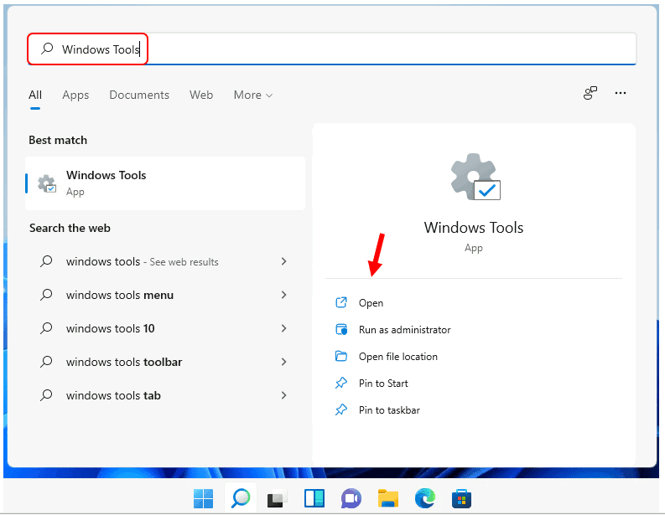The height and width of the screenshot is (515, 665).
Task: Expand the 'windows tools tab' chevron
Action: 283,395
